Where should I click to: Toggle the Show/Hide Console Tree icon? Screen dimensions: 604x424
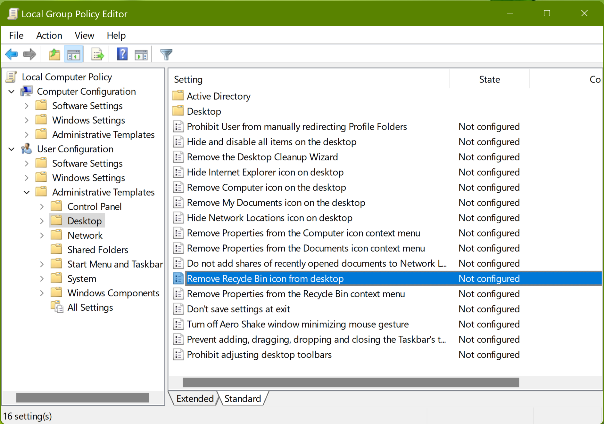click(x=74, y=54)
